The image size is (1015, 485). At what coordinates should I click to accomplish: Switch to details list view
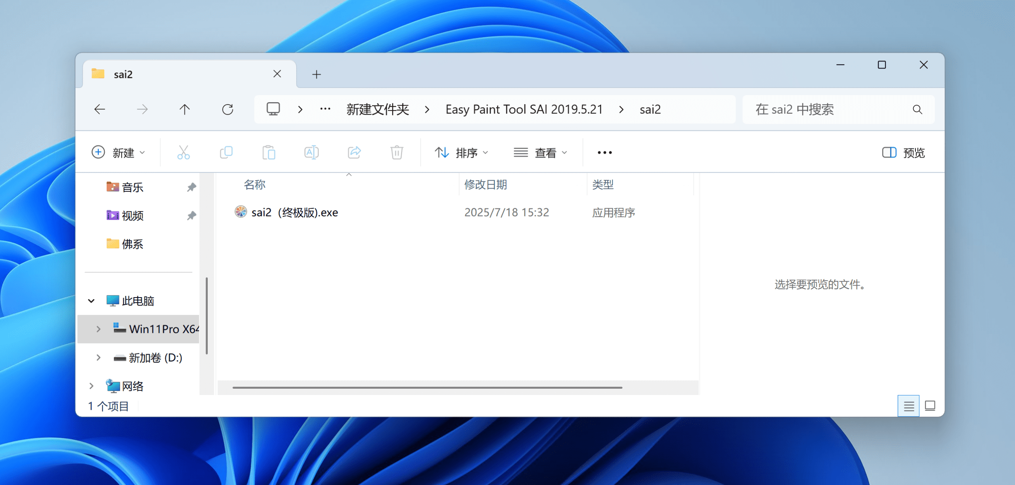click(908, 406)
